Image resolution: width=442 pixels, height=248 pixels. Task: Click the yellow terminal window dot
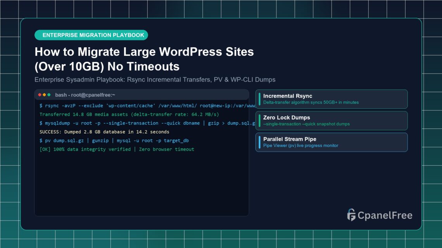coord(44,95)
